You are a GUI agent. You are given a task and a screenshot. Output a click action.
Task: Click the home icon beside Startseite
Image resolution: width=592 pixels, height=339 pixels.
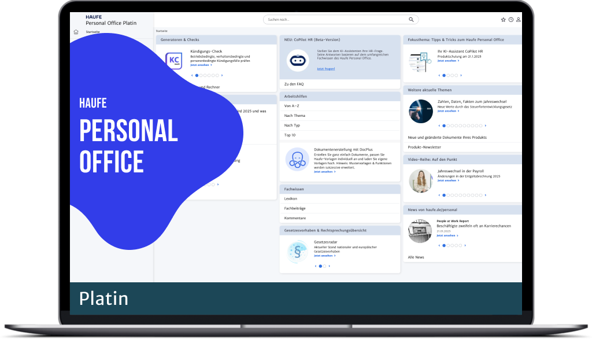(x=76, y=32)
